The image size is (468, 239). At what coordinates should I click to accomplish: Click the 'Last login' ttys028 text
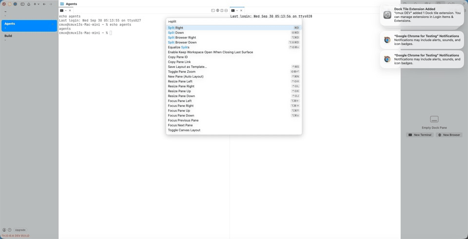271,17
